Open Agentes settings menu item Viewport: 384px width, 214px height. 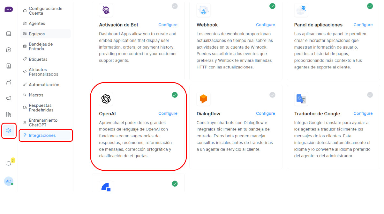tap(37, 24)
